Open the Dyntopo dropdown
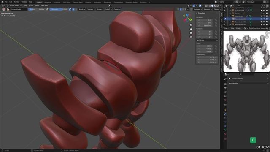The image size is (270, 152). (x=197, y=9)
